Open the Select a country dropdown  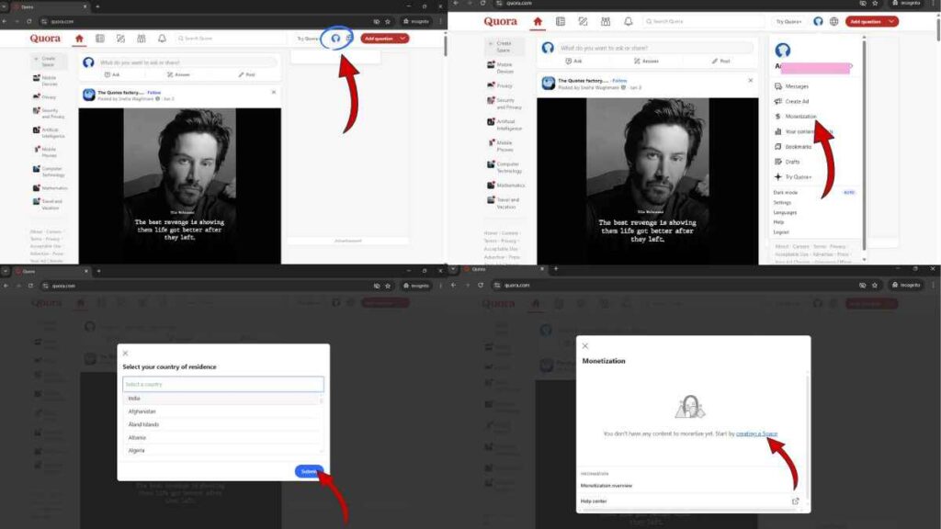pos(223,383)
